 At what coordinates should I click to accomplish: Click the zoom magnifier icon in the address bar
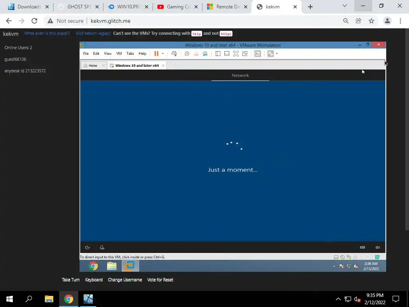pos(346,21)
